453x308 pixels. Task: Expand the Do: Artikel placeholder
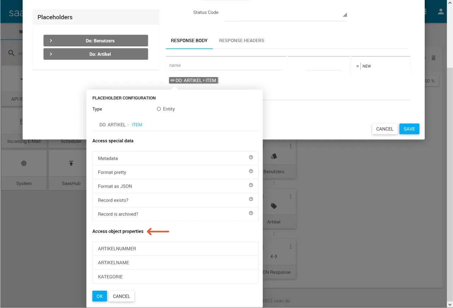(x=96, y=54)
